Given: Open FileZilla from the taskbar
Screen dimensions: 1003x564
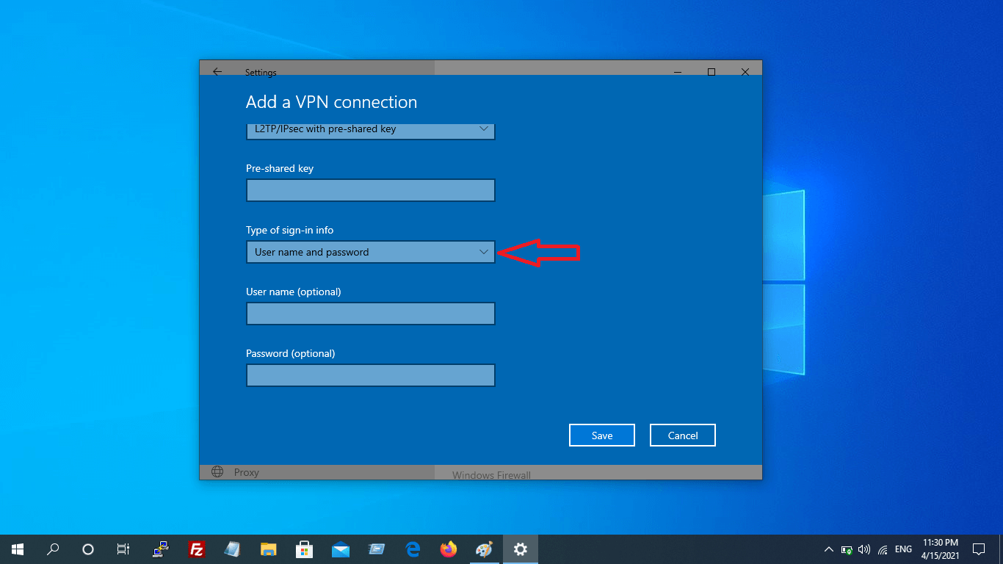Looking at the screenshot, I should [196, 549].
